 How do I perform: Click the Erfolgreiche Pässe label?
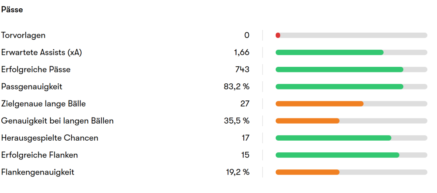(36, 69)
